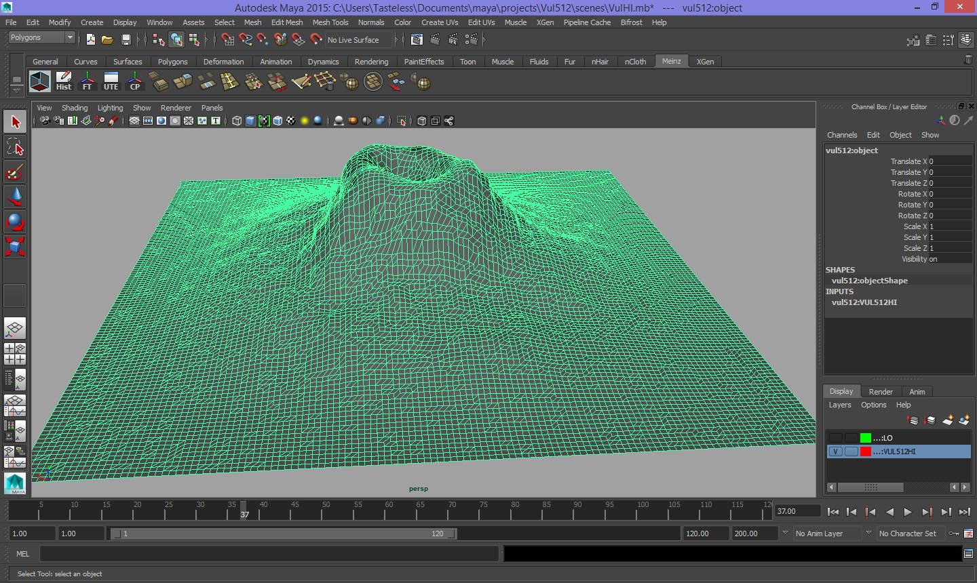Open the Mesh Tools menu
The height and width of the screenshot is (583, 977).
(330, 22)
